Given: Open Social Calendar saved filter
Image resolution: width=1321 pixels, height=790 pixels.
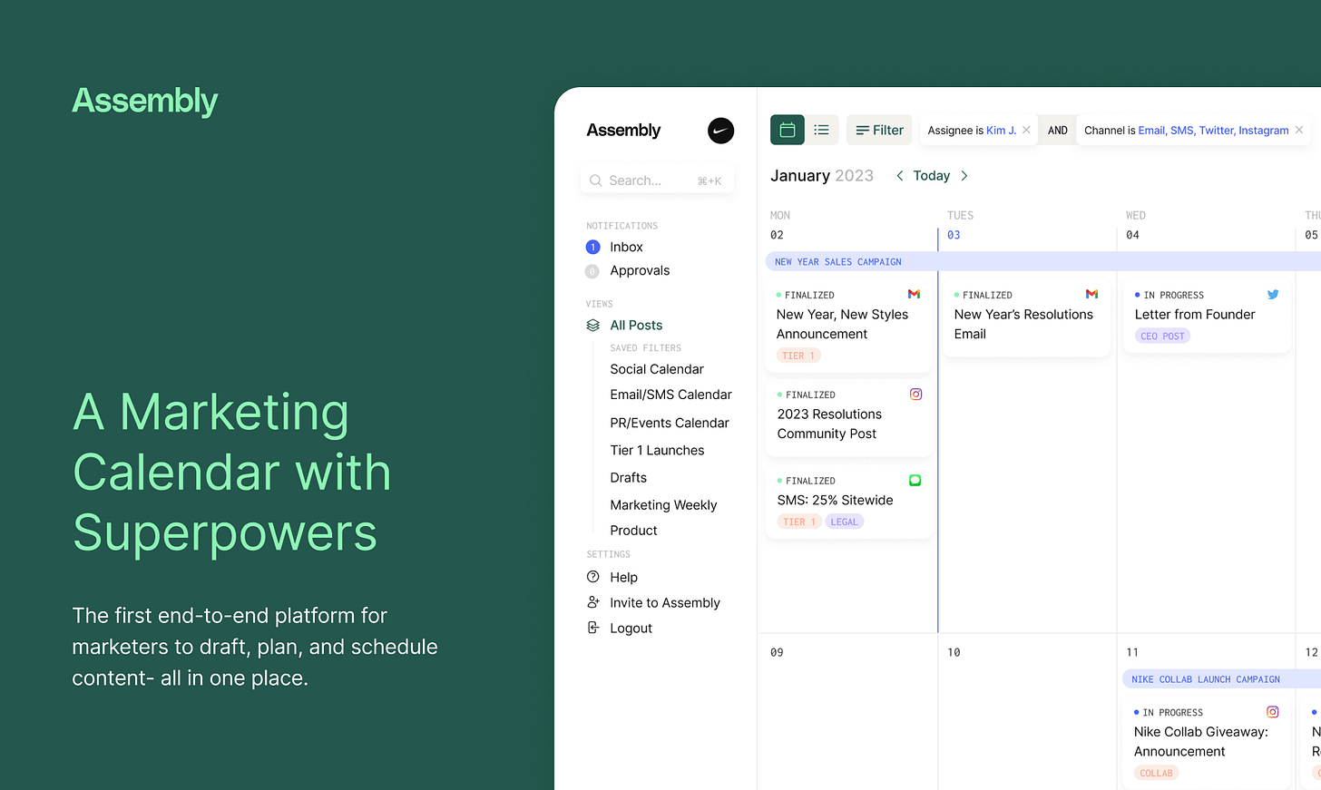Looking at the screenshot, I should pos(657,369).
